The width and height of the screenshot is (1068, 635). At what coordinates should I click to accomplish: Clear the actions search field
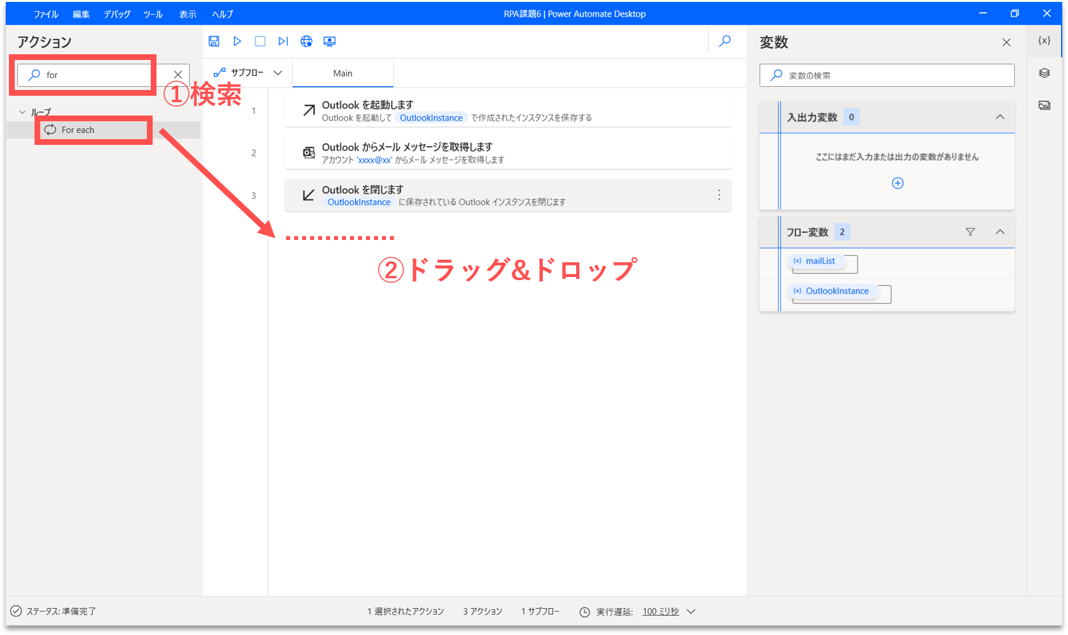tap(178, 75)
